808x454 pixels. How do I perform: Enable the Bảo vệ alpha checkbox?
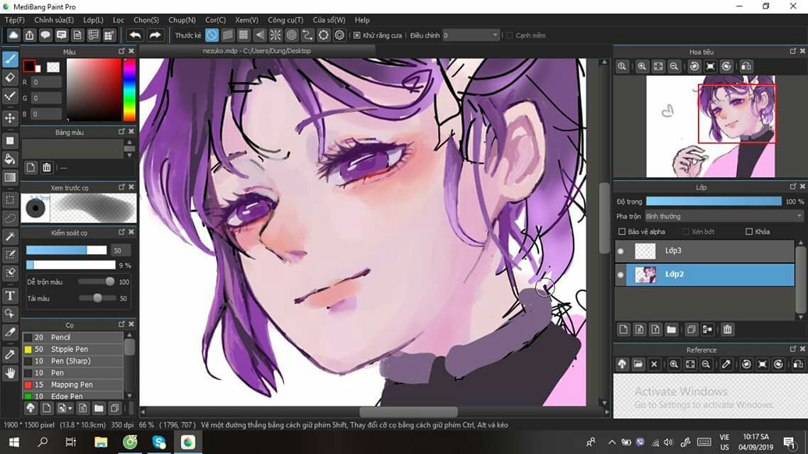click(622, 232)
